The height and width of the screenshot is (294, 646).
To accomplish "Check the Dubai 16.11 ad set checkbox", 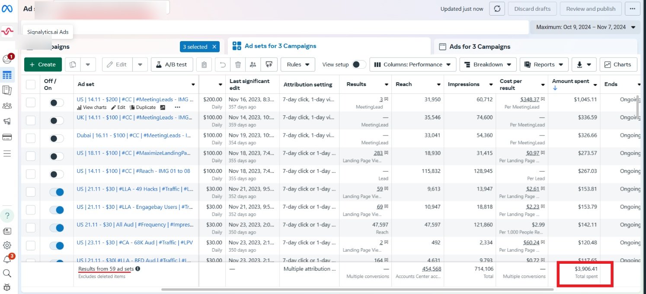I will click(x=31, y=138).
